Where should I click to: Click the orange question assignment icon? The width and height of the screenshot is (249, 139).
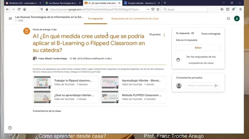pyautogui.click(x=27, y=31)
